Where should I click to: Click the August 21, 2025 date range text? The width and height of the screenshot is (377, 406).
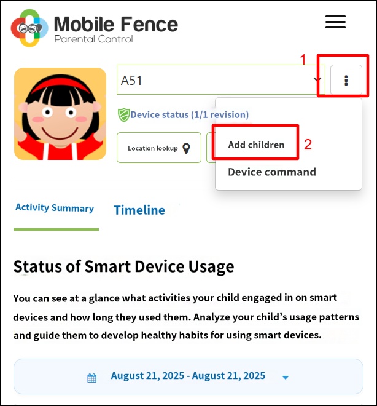point(188,376)
